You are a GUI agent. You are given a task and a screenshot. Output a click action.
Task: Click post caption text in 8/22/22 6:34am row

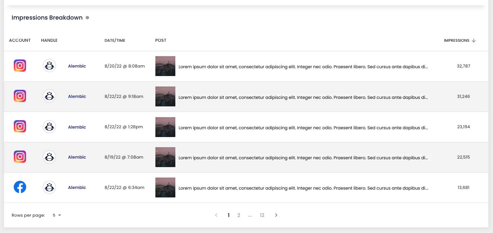tap(303, 188)
